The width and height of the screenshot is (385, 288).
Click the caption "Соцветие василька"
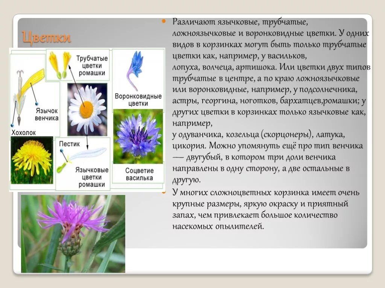pyautogui.click(x=139, y=174)
